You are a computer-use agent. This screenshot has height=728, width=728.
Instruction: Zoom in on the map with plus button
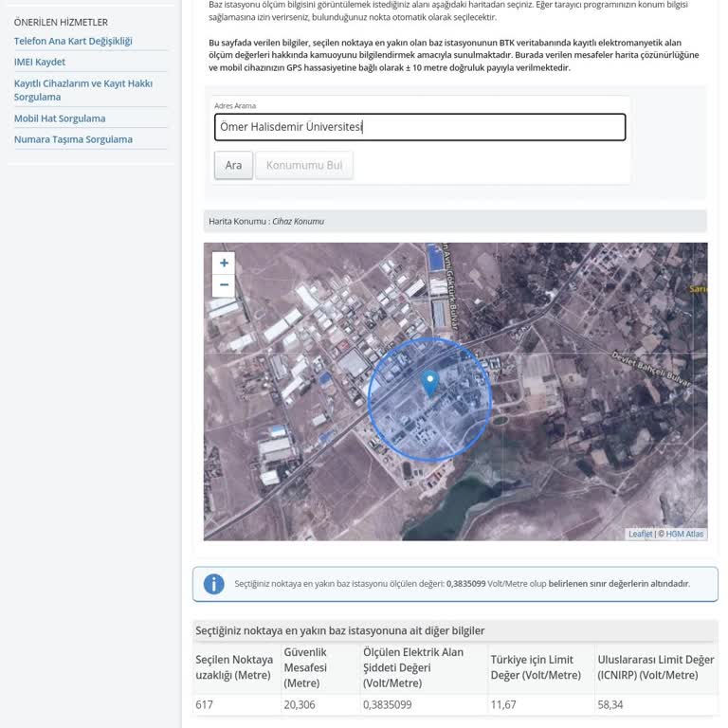224,264
